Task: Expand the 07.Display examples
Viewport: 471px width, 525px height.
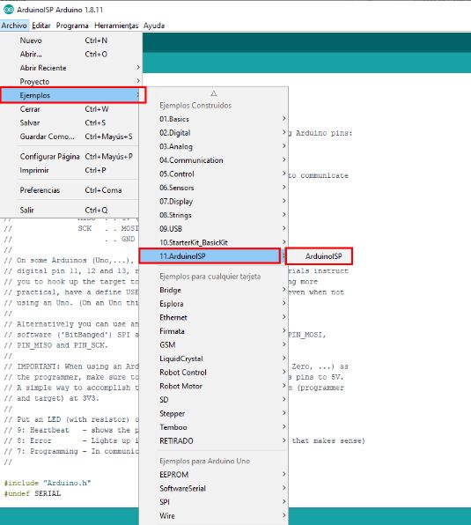Action: (x=213, y=202)
